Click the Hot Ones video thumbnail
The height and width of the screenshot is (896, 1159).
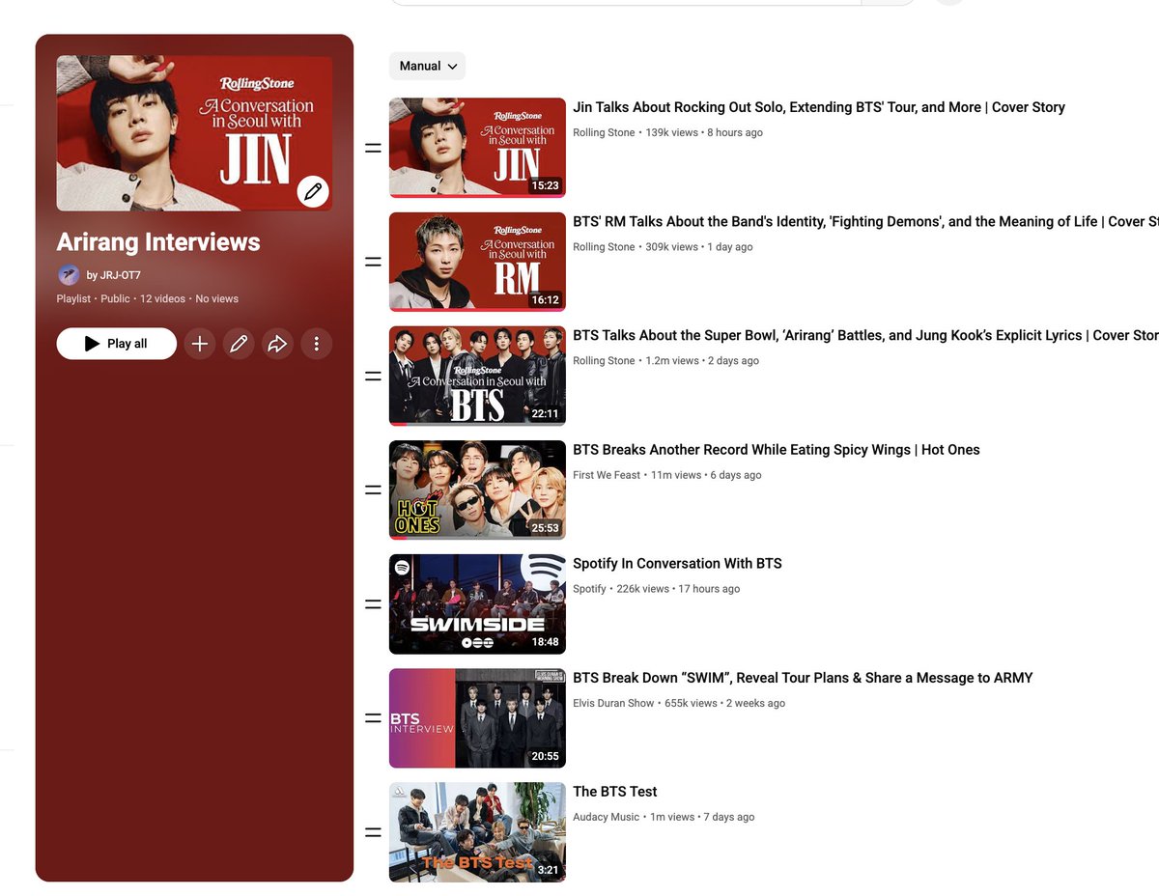click(477, 490)
